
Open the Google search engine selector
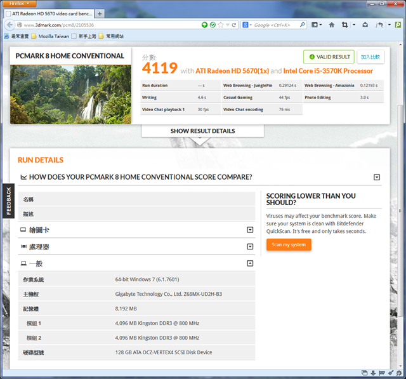coord(246,25)
